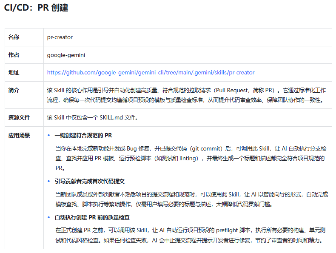Viewport: 336px width, 253px height.
Task: Click the "资源文件" row label
Action: (19, 118)
